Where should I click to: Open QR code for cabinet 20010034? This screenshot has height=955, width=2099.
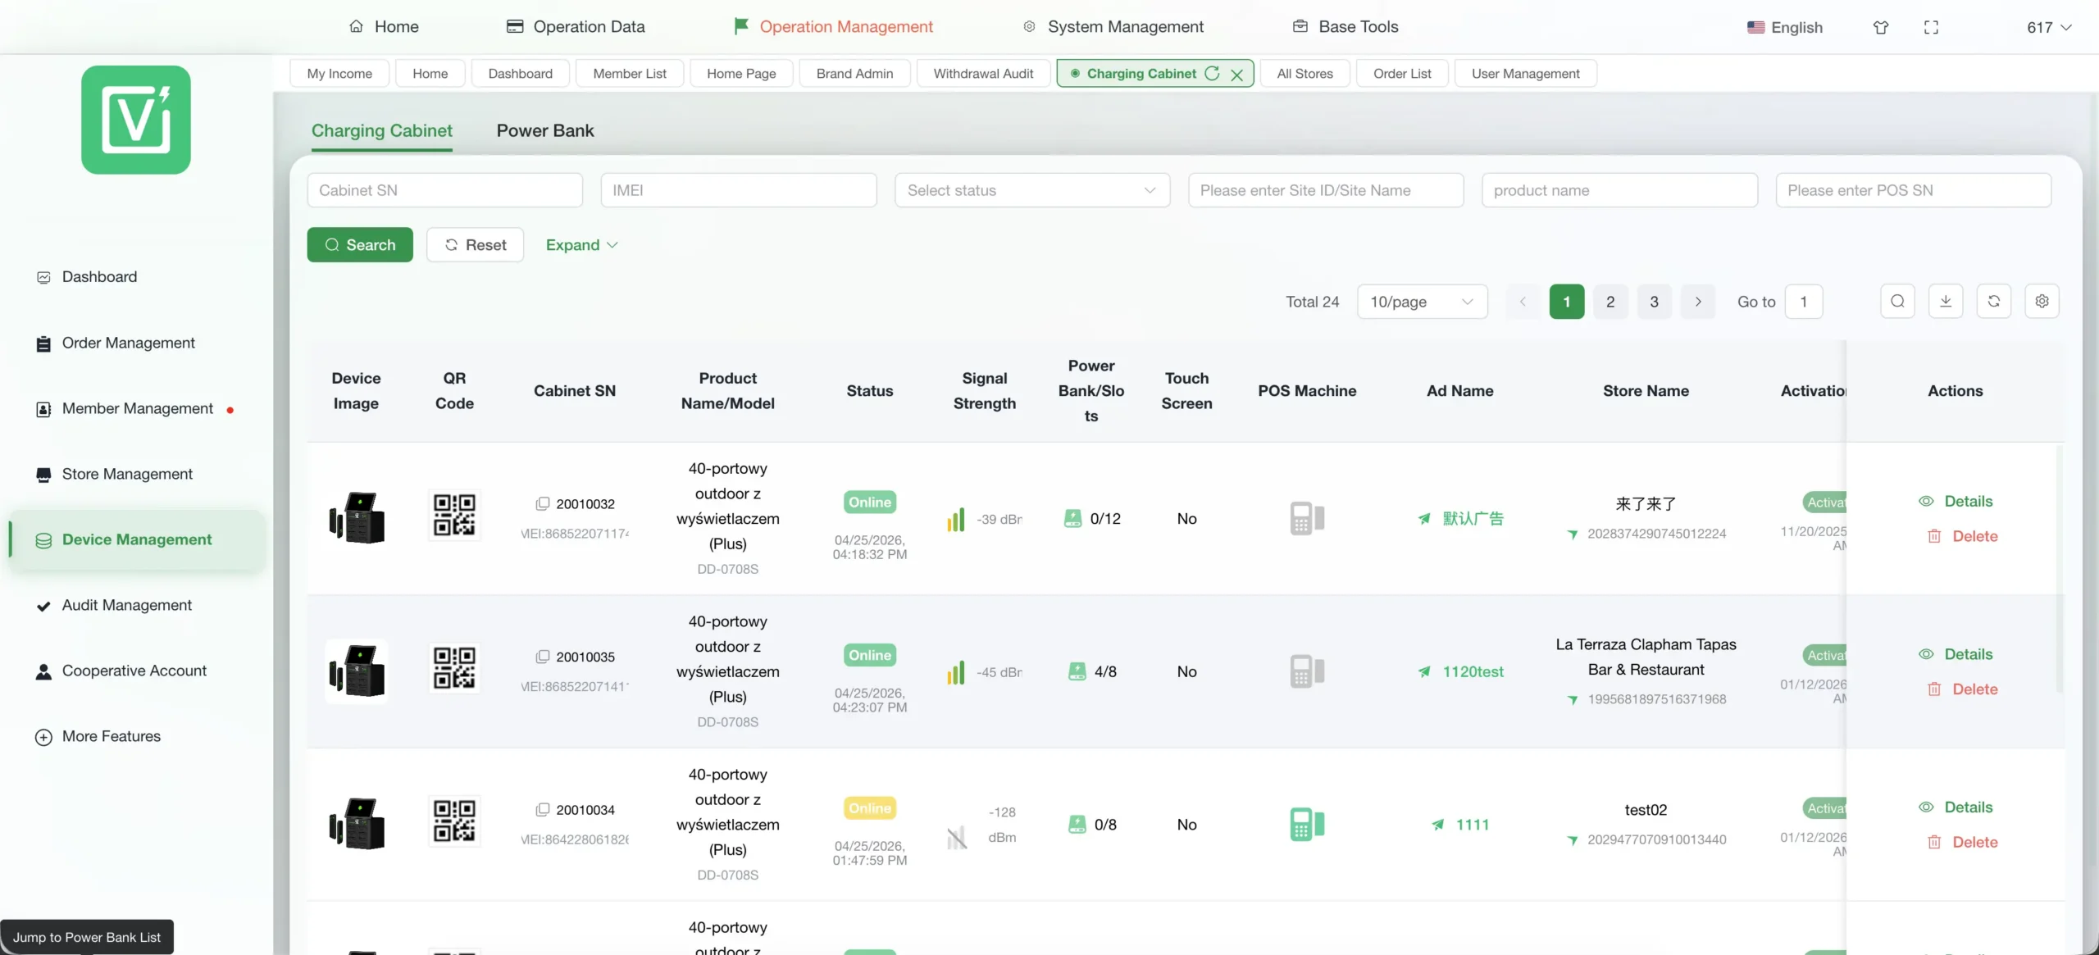click(454, 821)
